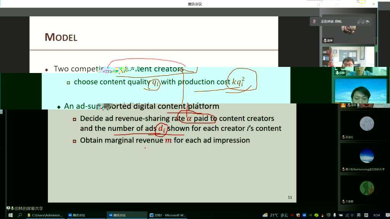
Task: Click the text "Obtain marginal revenue"
Action: click(x=121, y=140)
